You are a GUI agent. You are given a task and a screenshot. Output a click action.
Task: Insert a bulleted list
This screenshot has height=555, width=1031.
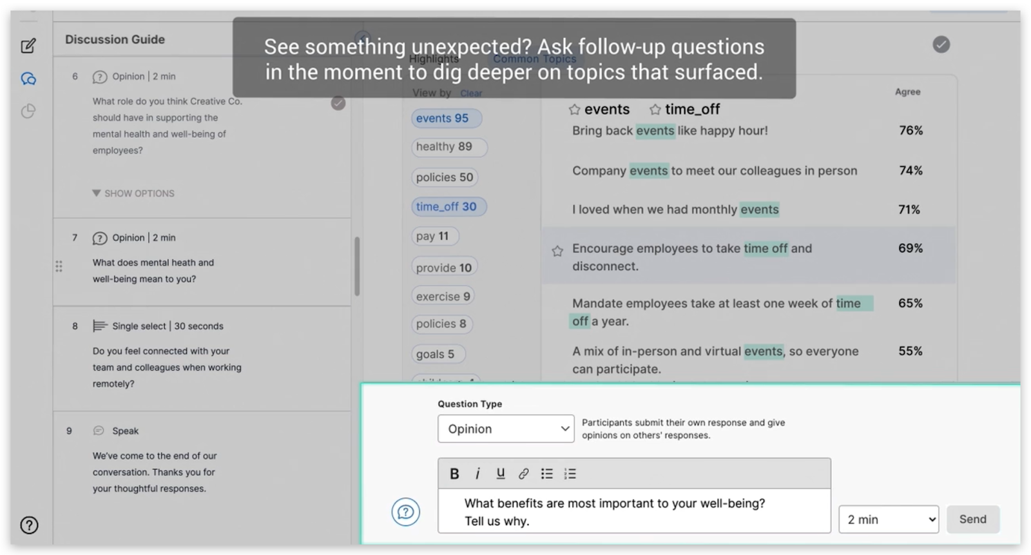[547, 474]
